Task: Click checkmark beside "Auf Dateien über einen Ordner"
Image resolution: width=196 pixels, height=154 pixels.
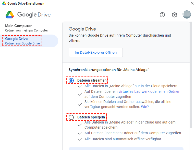Action: click(x=80, y=133)
